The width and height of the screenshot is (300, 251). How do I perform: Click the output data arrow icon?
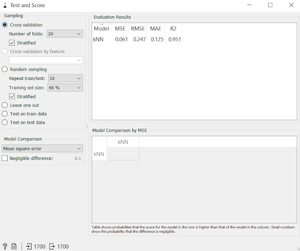pyautogui.click(x=52, y=246)
